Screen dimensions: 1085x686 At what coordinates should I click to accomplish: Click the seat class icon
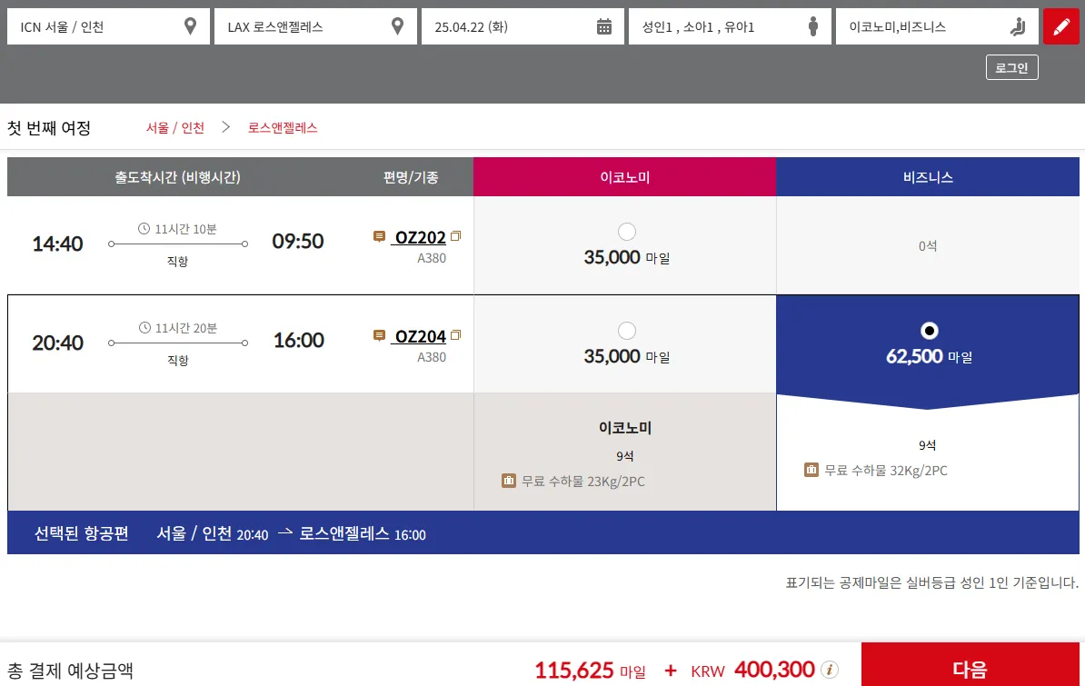click(1018, 26)
